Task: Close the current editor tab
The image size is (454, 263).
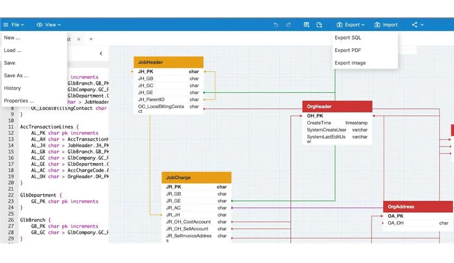Action: pyautogui.click(x=79, y=39)
